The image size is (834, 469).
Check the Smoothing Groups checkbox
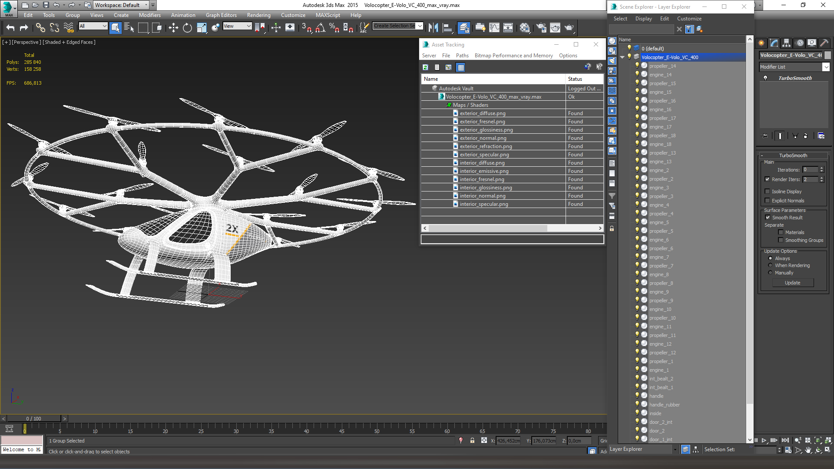781,240
